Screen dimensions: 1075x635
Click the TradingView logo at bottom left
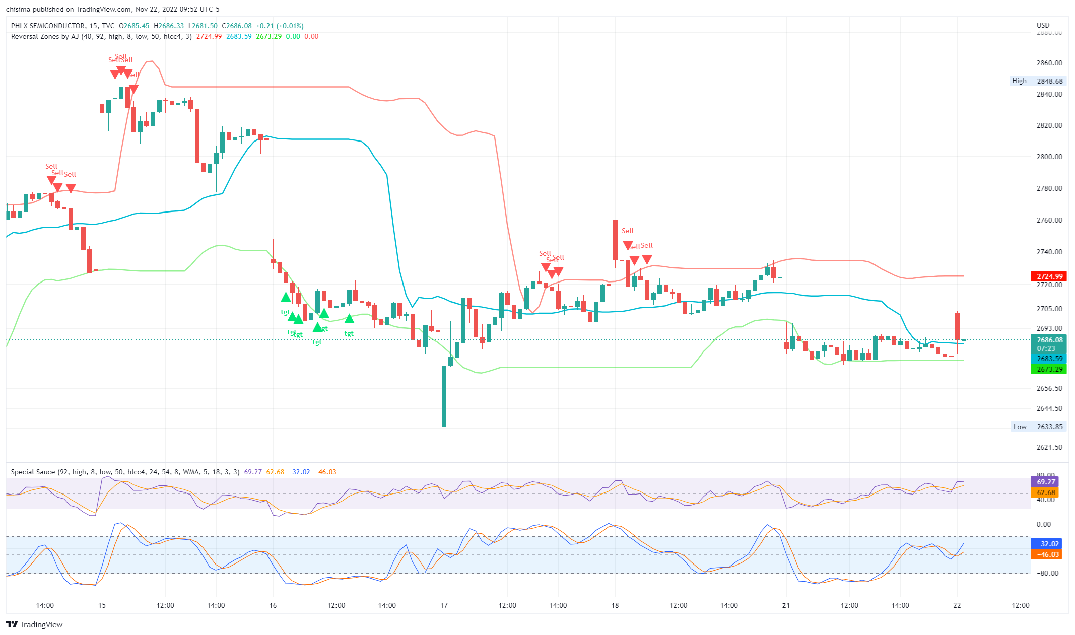[x=35, y=624]
